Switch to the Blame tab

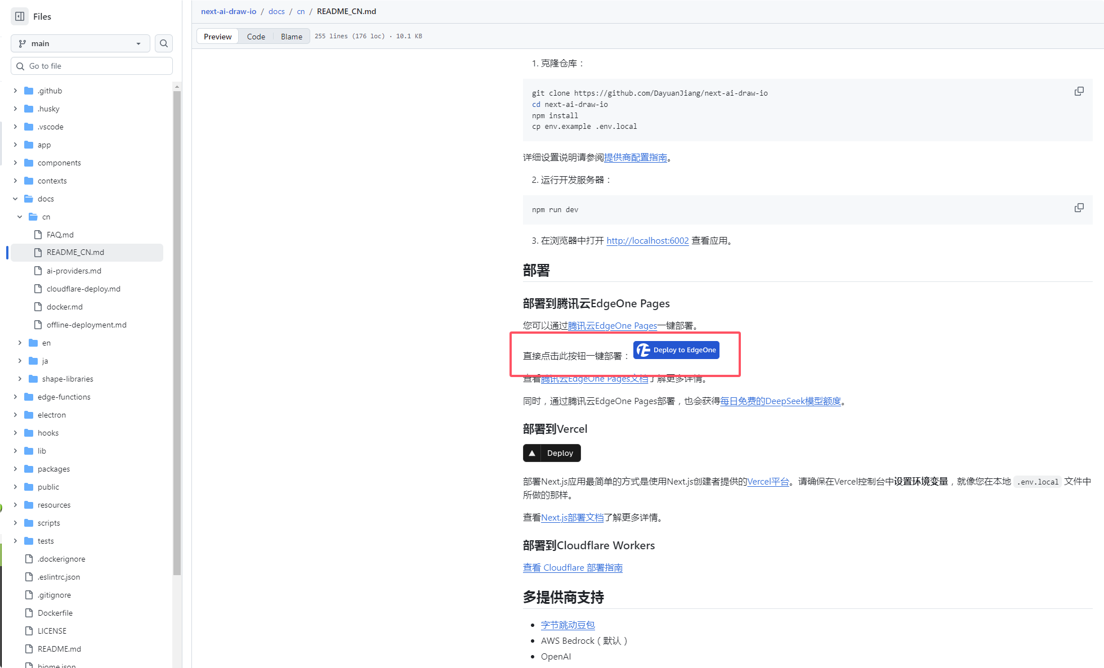291,37
